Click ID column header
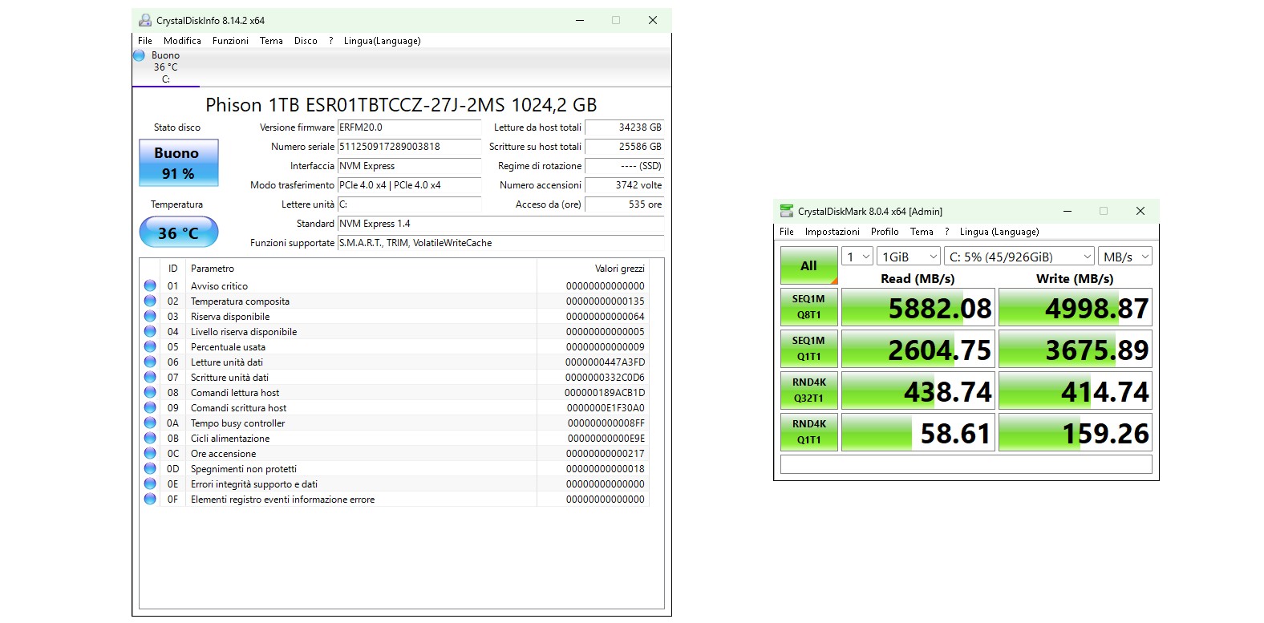The image size is (1264, 623). [x=172, y=269]
